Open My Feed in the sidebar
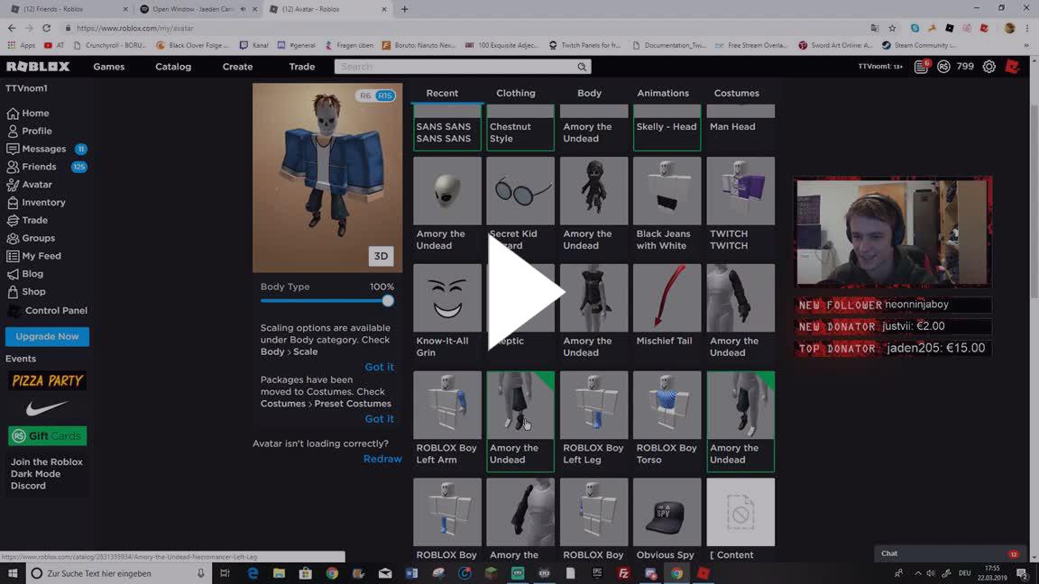This screenshot has width=1039, height=584. coord(33,256)
